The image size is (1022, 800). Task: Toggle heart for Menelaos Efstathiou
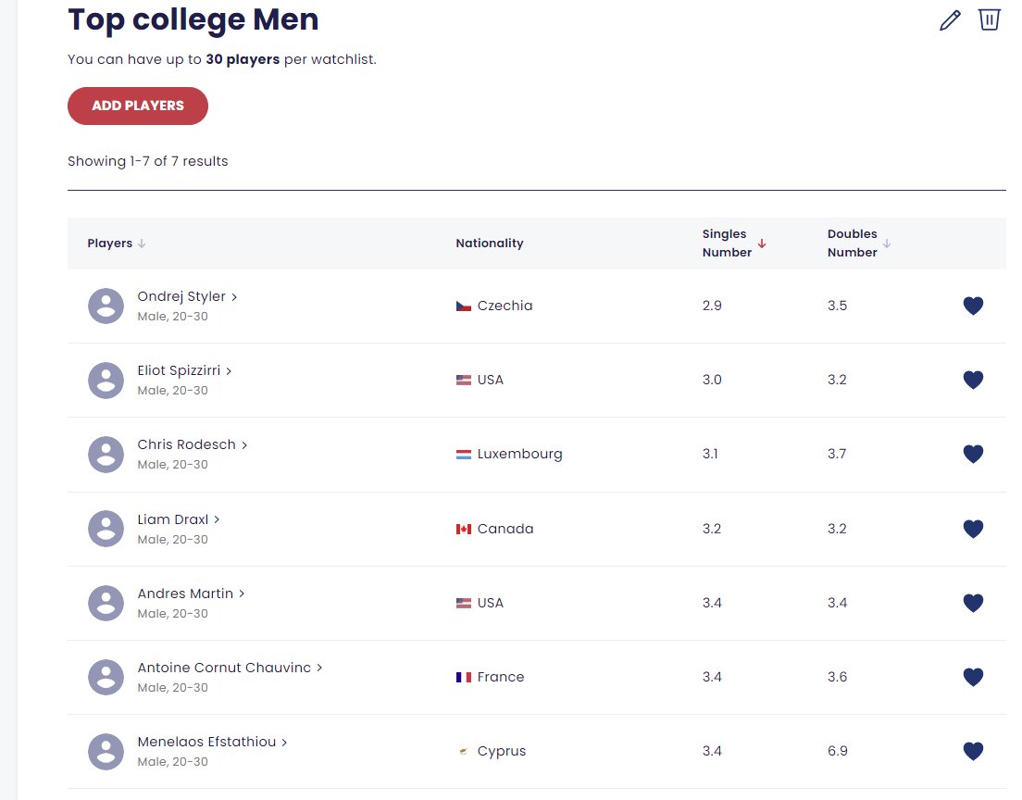(973, 751)
